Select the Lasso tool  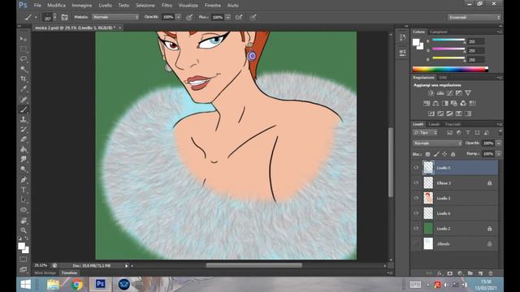click(x=24, y=59)
